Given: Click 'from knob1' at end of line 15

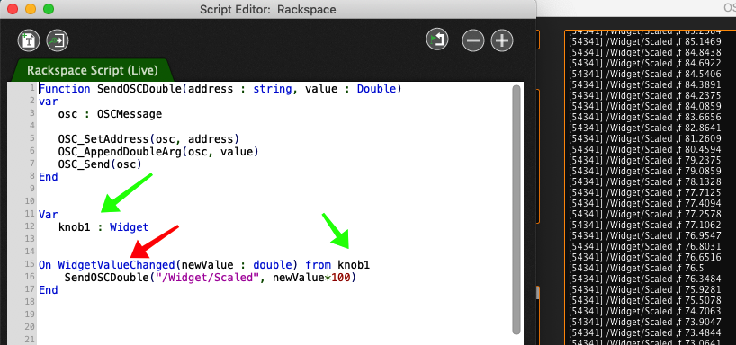Looking at the screenshot, I should click(x=337, y=265).
